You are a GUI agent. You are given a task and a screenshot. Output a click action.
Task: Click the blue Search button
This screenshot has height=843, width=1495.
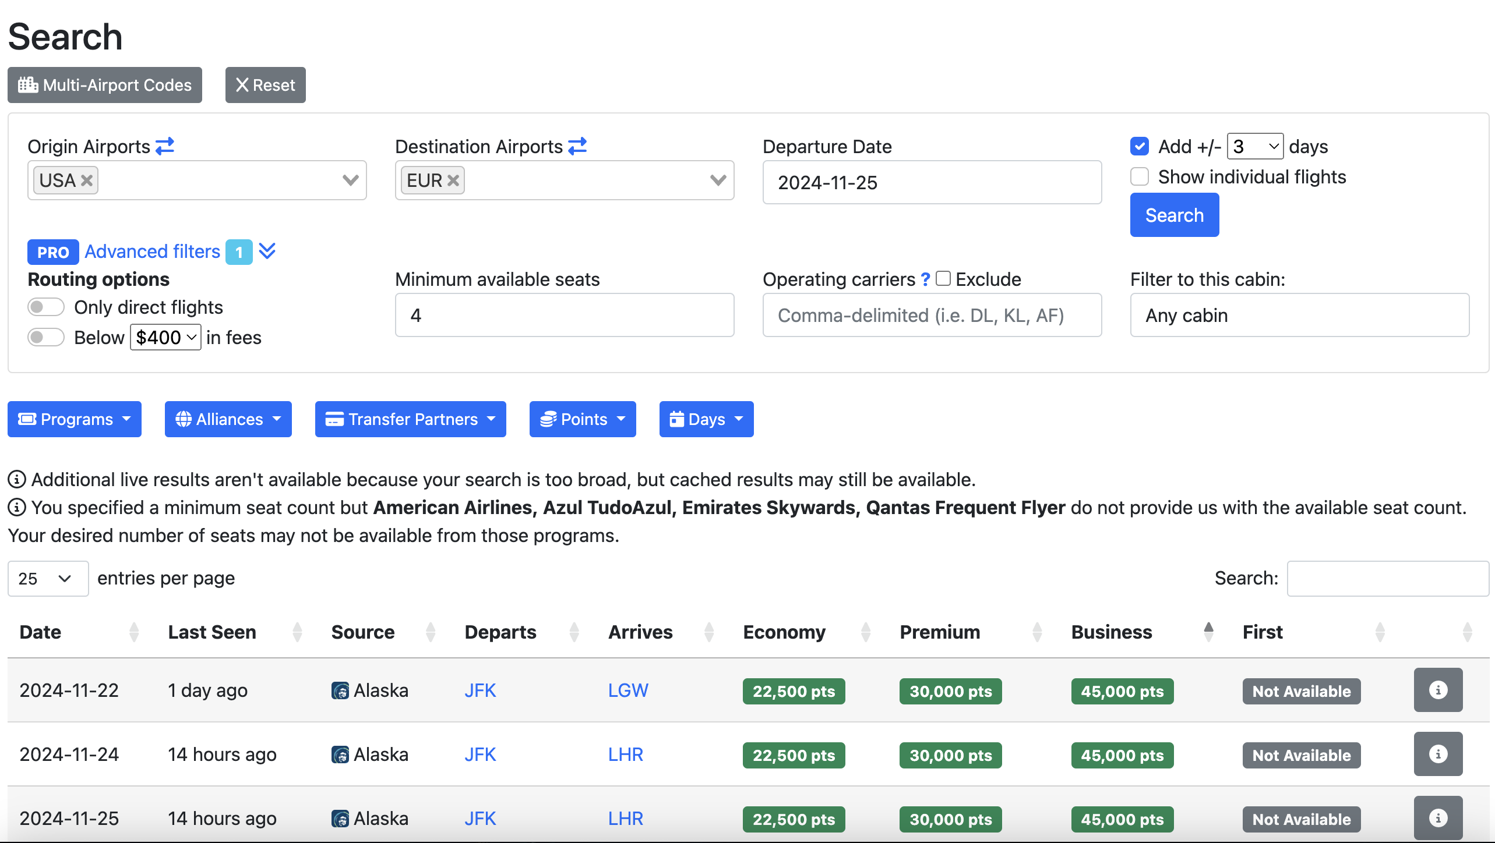pyautogui.click(x=1175, y=215)
